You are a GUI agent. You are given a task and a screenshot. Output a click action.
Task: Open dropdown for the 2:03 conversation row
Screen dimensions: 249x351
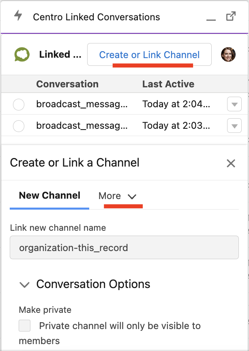234,126
